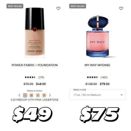The image size is (131, 131).
Task: Choose the second foundation colour swatch
Action: (x=31, y=95)
